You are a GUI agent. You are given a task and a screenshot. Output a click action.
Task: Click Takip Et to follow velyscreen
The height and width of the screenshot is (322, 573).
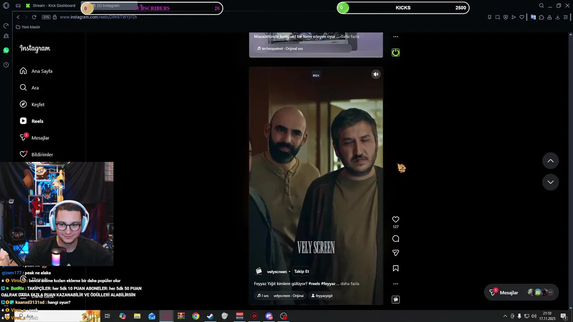tap(301, 271)
